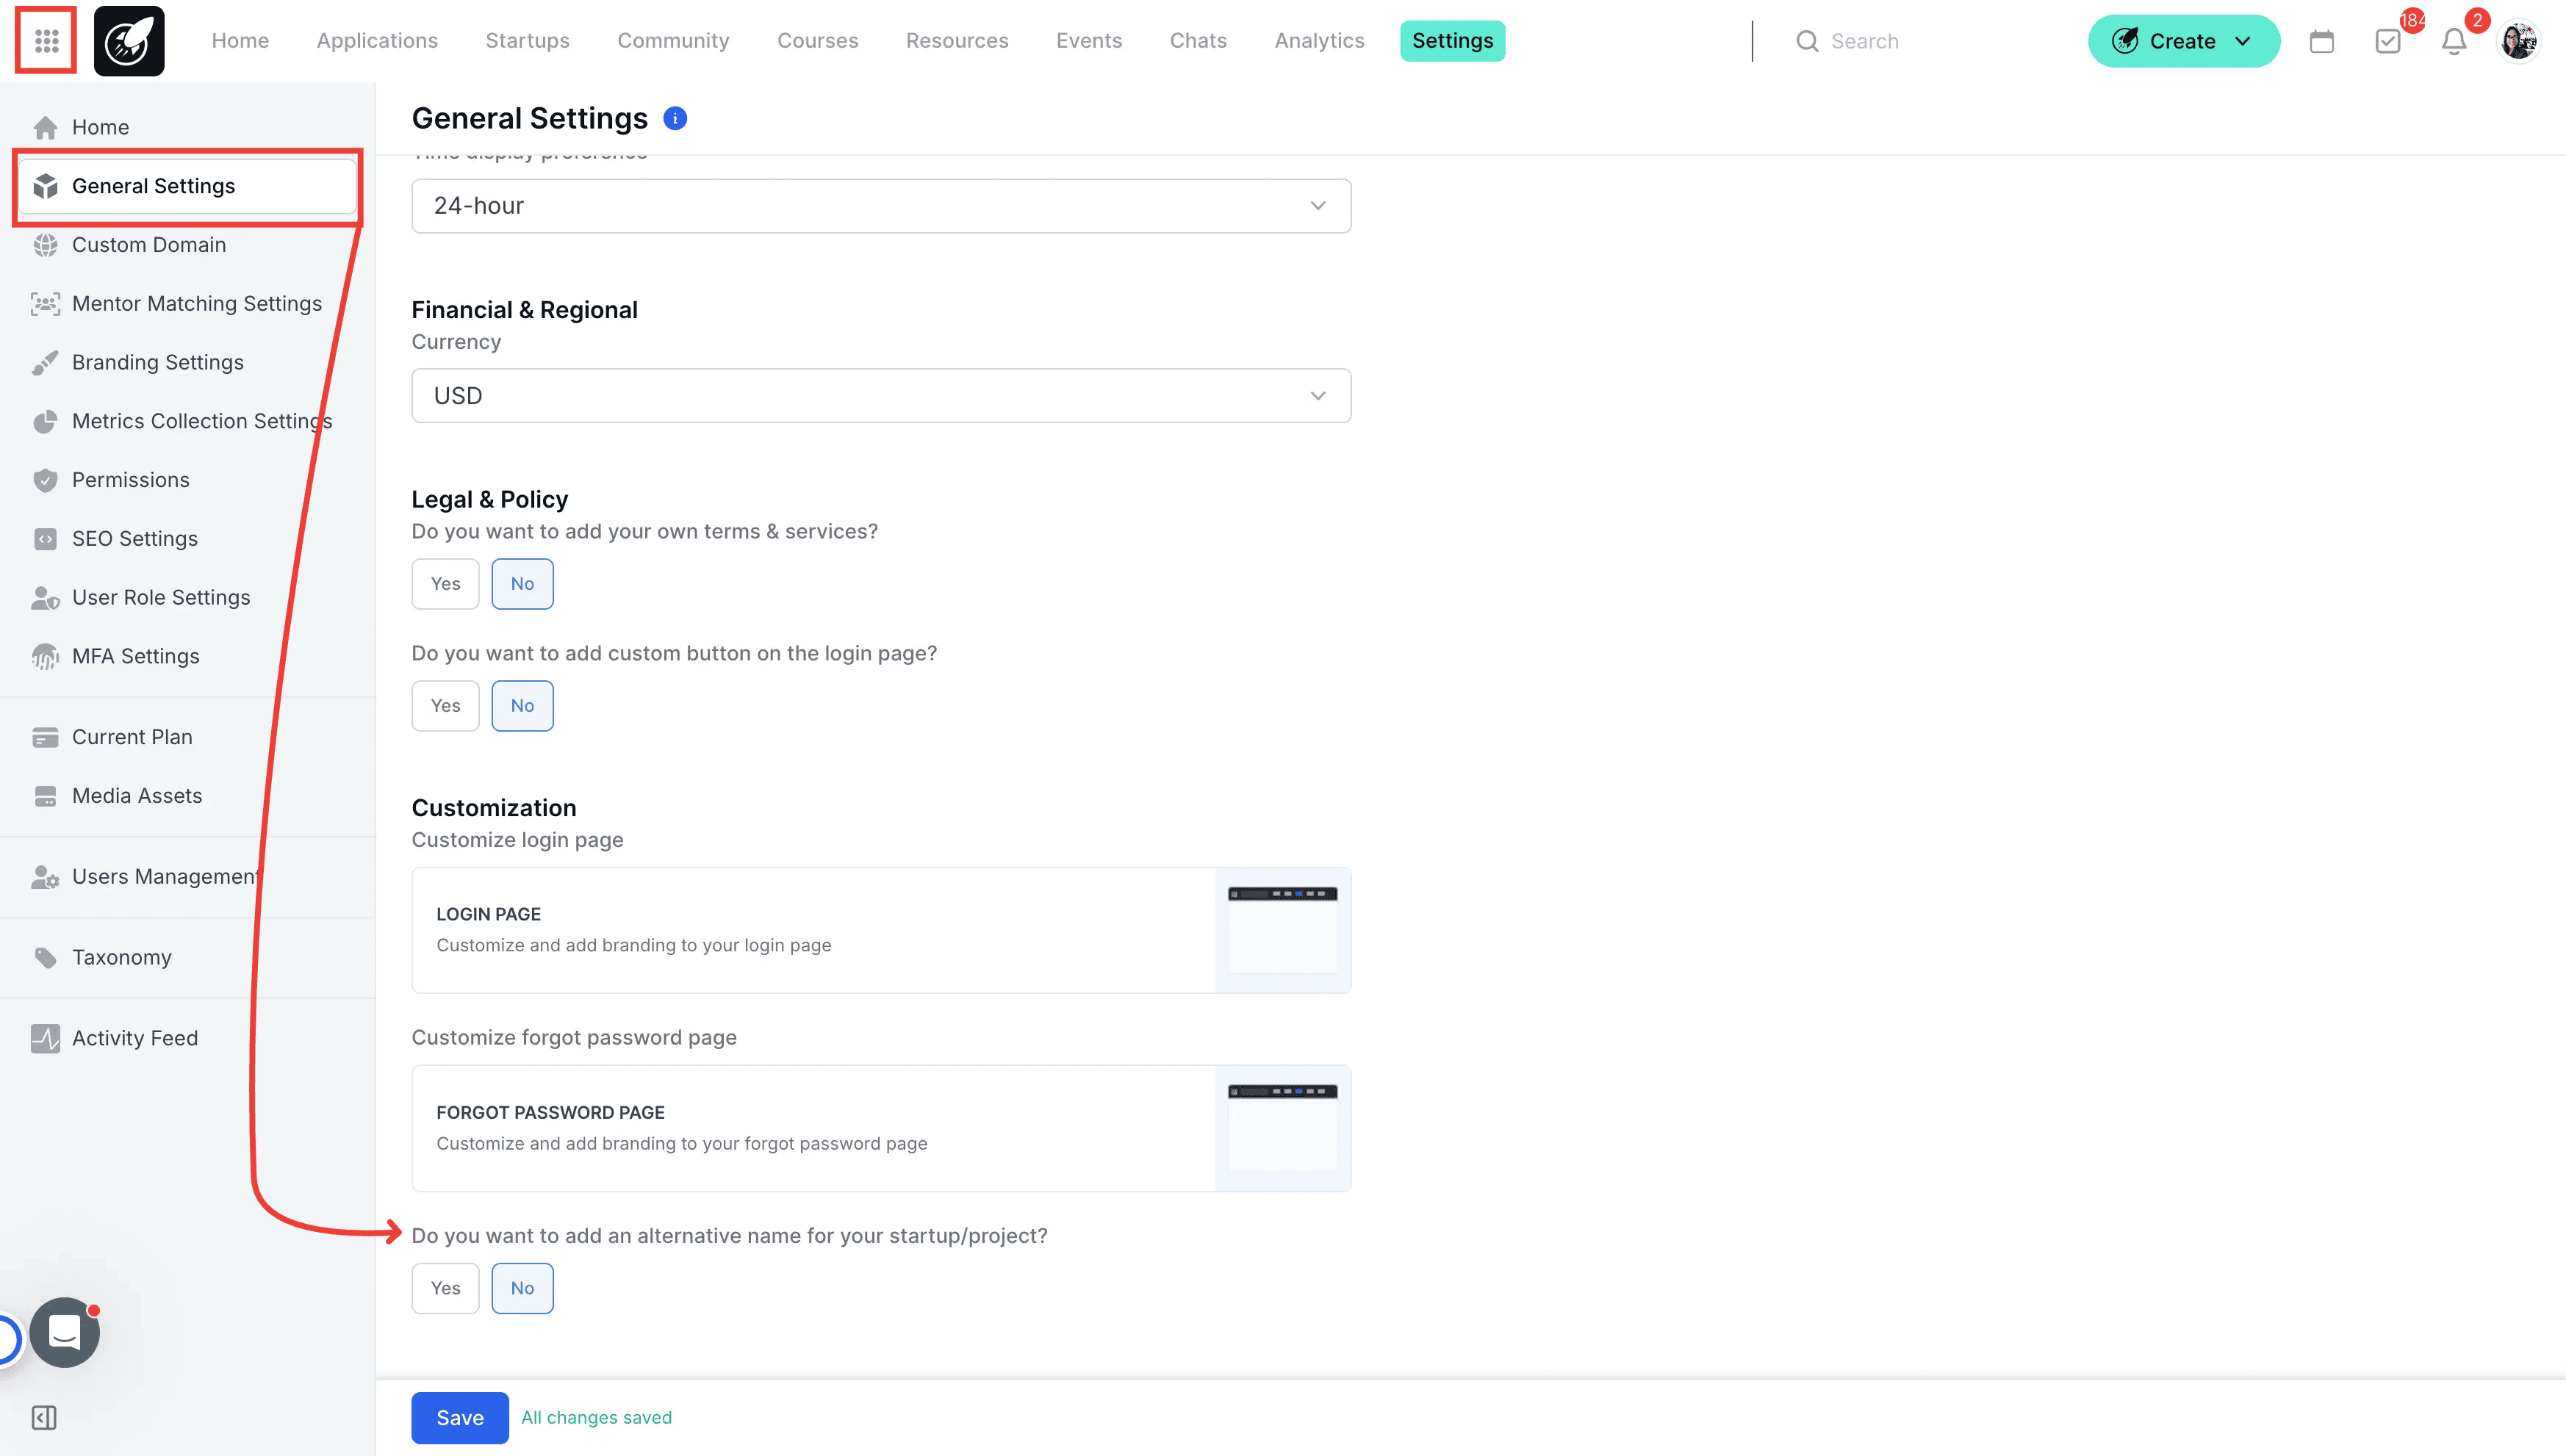Open the tasks checklist icon
The image size is (2566, 1456).
[2388, 41]
